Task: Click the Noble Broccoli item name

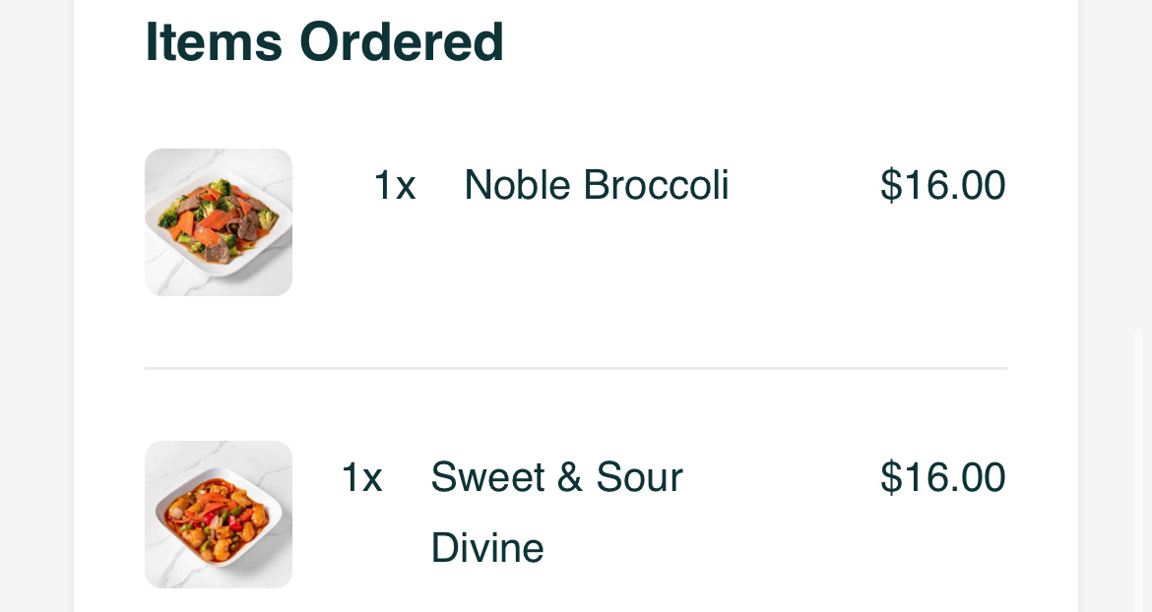Action: point(596,185)
